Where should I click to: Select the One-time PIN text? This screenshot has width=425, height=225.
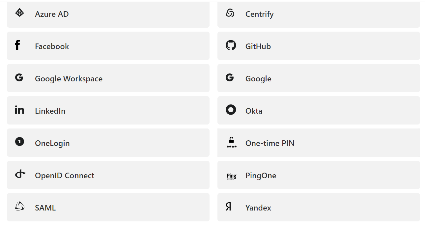click(x=270, y=143)
